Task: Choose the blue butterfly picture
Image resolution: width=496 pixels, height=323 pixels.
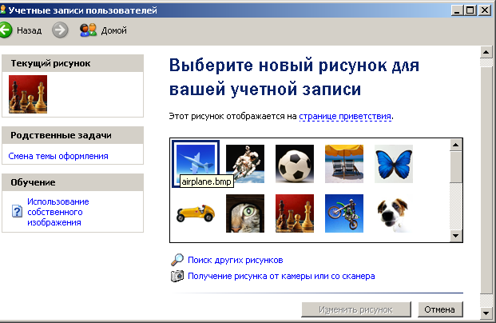Action: click(394, 164)
